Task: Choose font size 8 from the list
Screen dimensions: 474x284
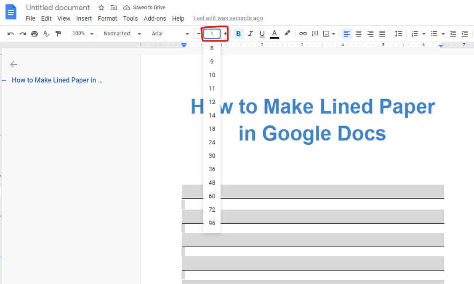Action: (x=212, y=48)
